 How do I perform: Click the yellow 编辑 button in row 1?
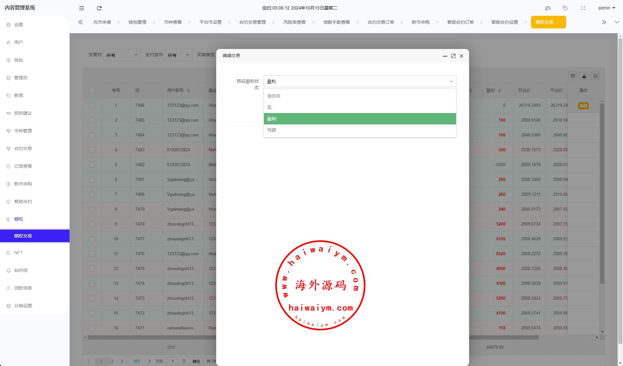pos(583,106)
